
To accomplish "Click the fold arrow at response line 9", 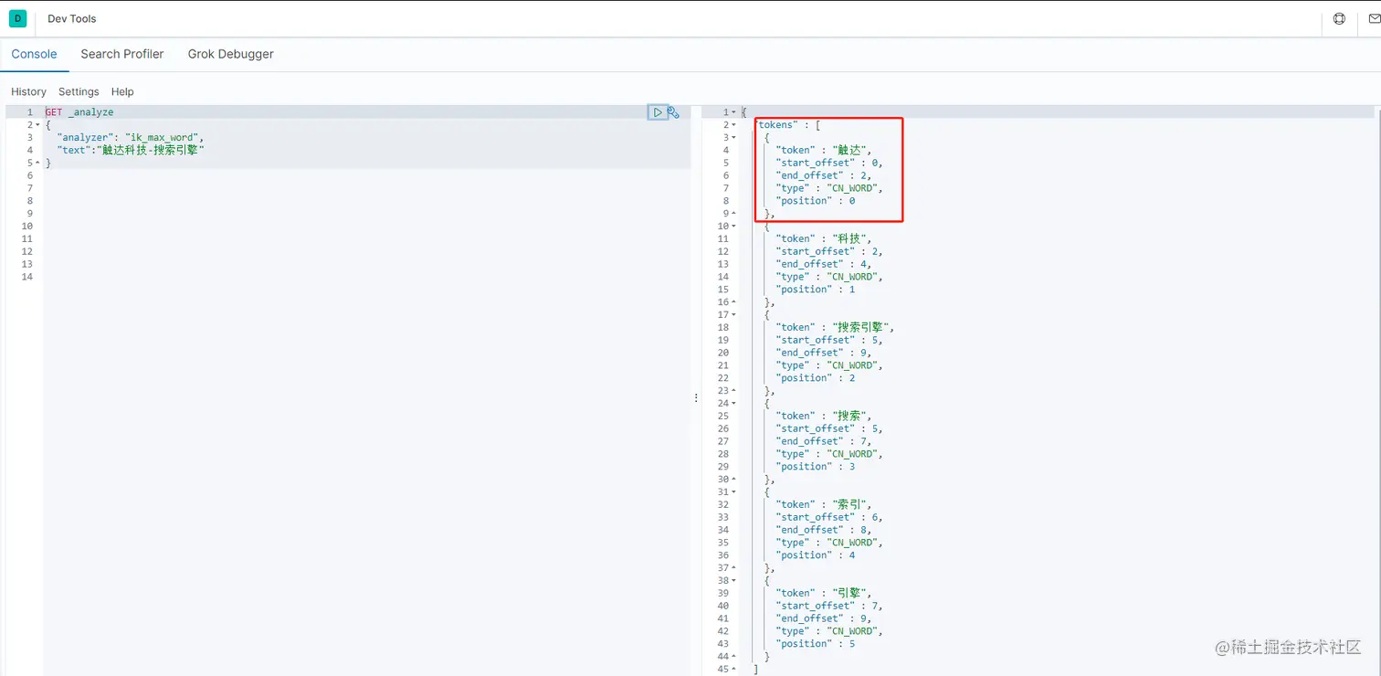I will [x=733, y=214].
